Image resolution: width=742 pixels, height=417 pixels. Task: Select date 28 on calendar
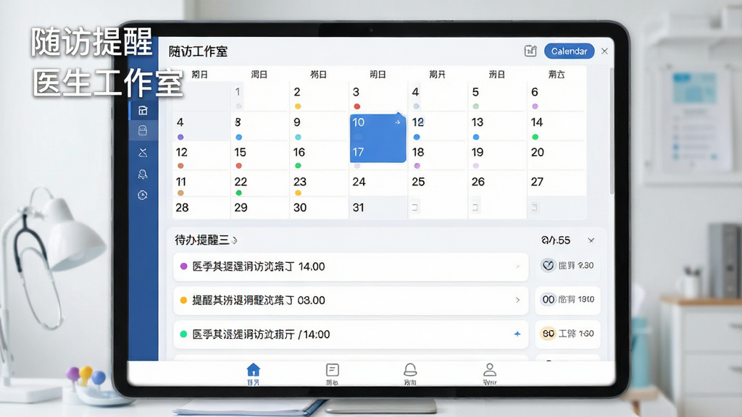(x=201, y=208)
